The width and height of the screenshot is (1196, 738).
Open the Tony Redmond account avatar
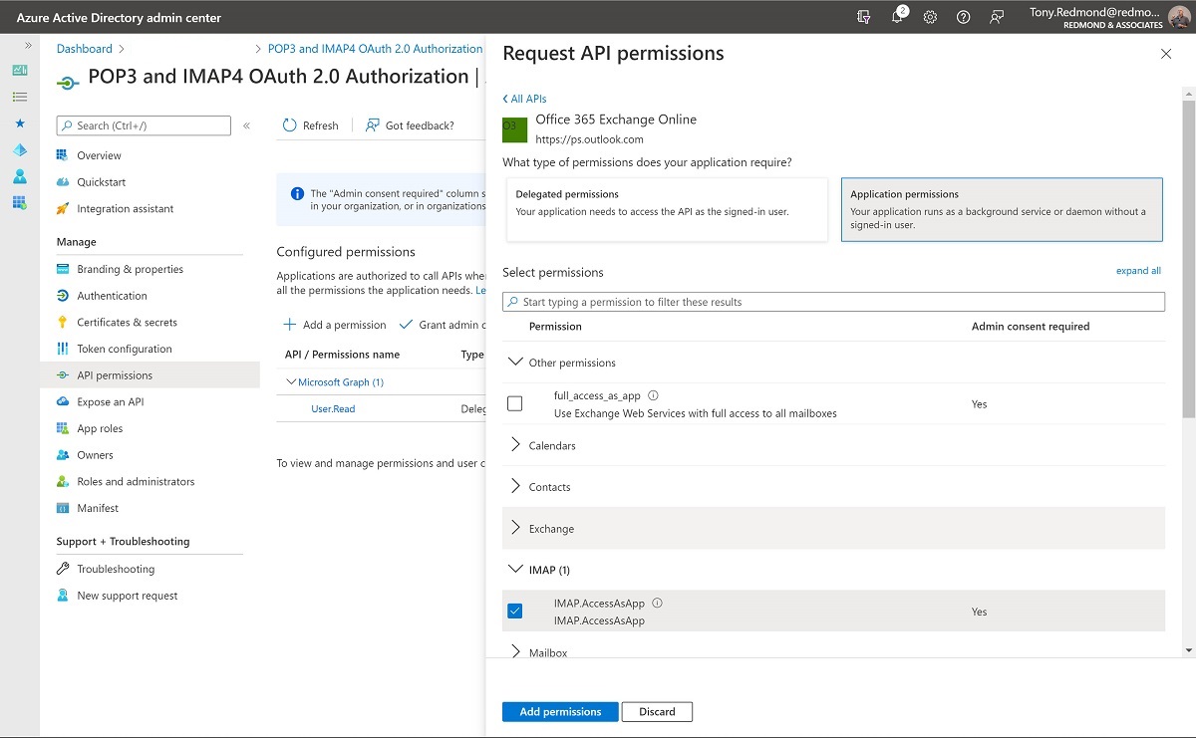(x=1180, y=17)
